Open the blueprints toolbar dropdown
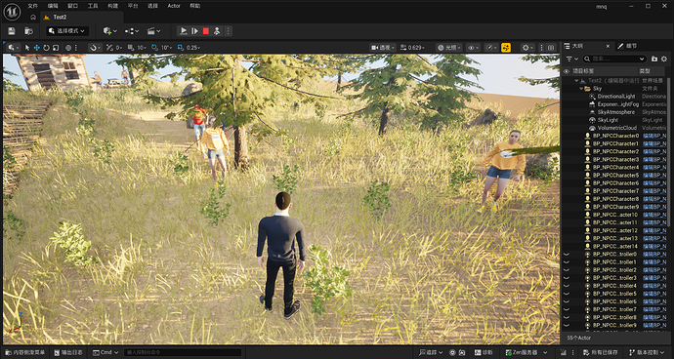The width and height of the screenshot is (674, 359). tap(132, 31)
